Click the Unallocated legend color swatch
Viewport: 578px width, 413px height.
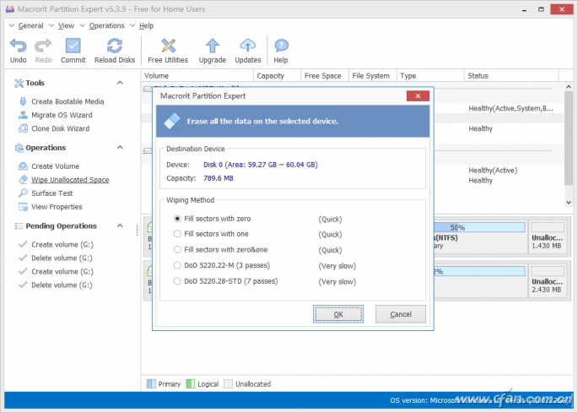click(228, 383)
